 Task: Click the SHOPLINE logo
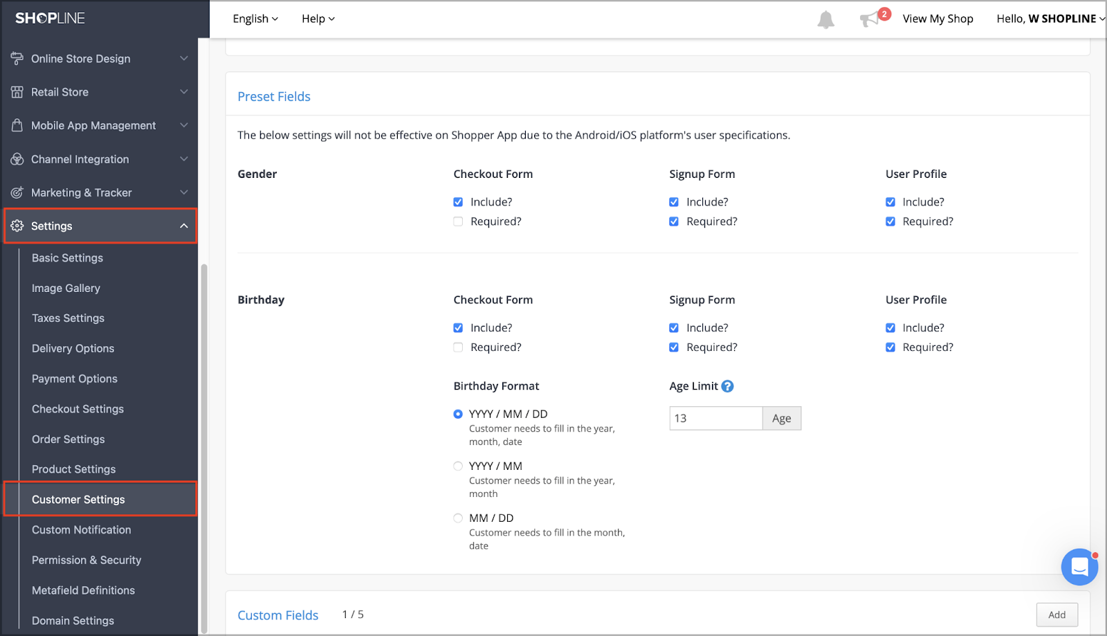click(x=50, y=18)
